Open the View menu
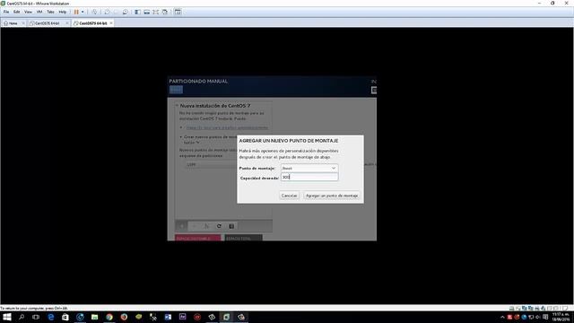This screenshot has width=574, height=323. click(x=28, y=12)
